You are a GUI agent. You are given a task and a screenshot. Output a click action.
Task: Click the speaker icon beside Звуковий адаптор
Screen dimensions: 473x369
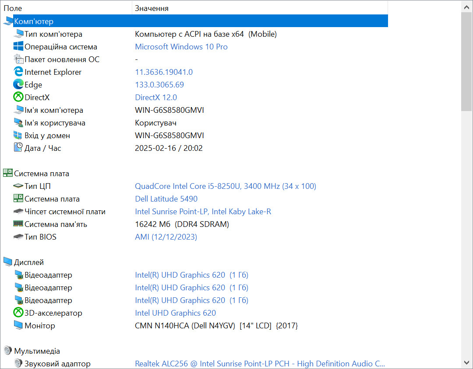coord(18,363)
